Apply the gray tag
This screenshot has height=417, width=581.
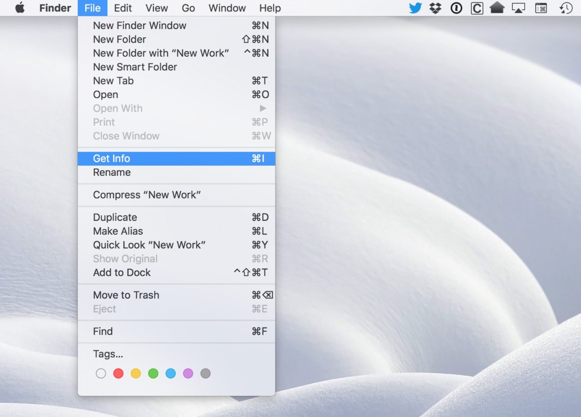[x=206, y=373]
